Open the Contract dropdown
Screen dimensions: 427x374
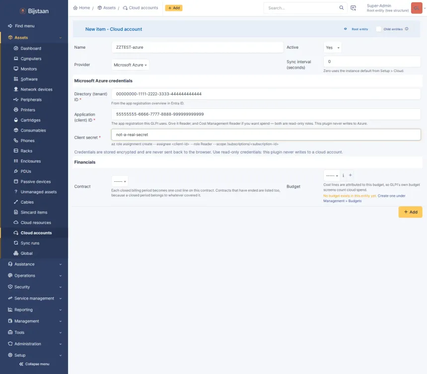pos(120,181)
